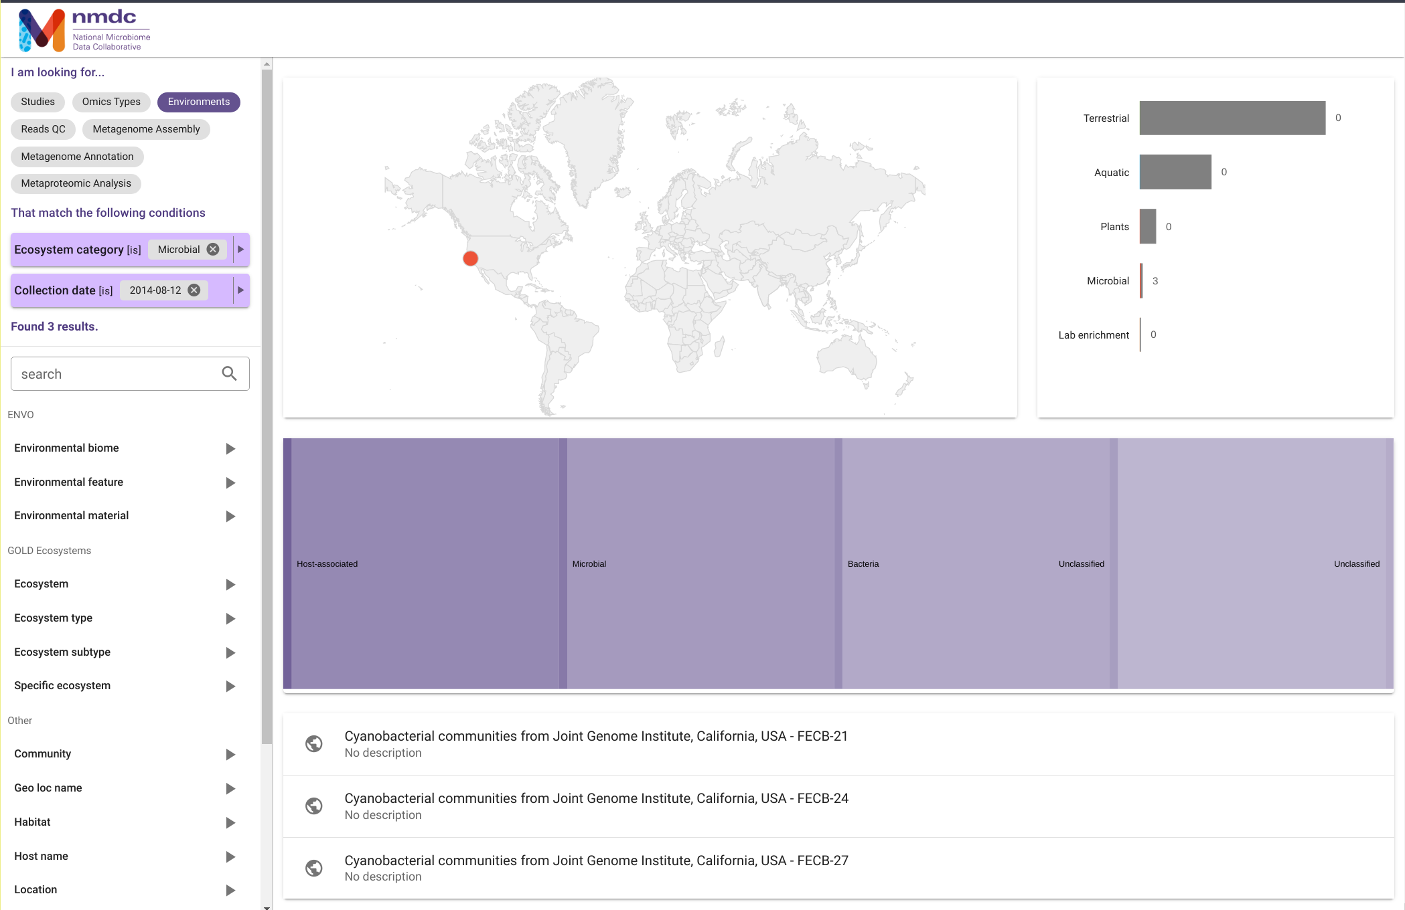
Task: Deselect the Environments filter chip
Action: (x=198, y=102)
